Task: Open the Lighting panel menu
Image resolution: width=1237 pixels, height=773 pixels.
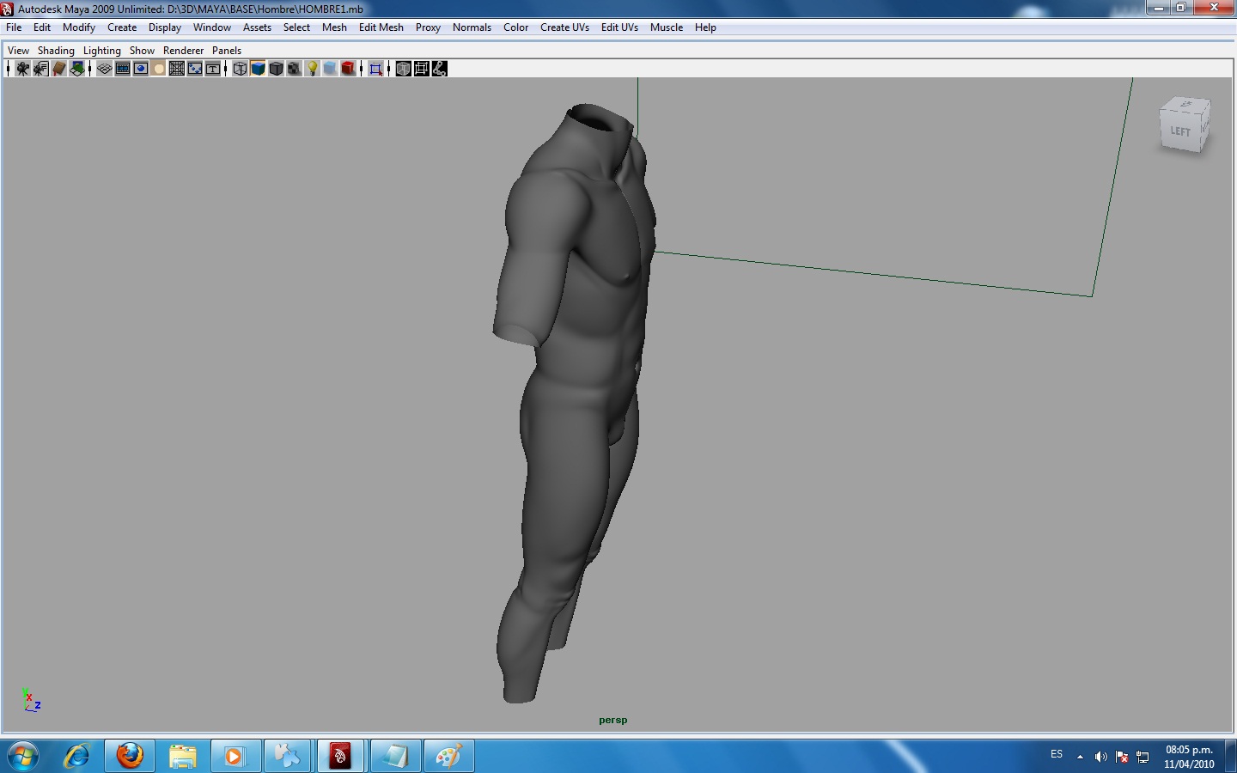Action: [101, 51]
